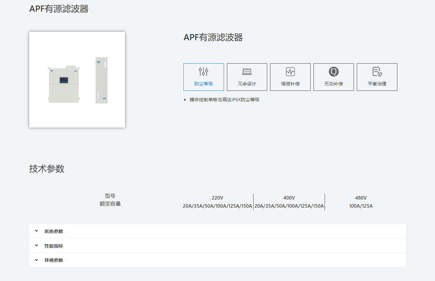This screenshot has height=281, width=435.
Task: Click the 400V model column header
Action: (x=289, y=198)
